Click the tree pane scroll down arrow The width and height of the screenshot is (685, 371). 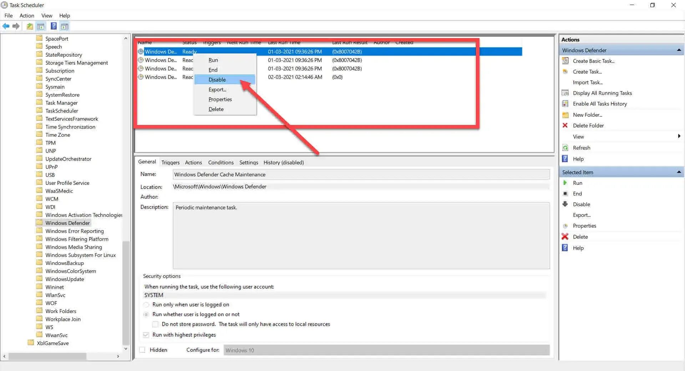click(126, 349)
